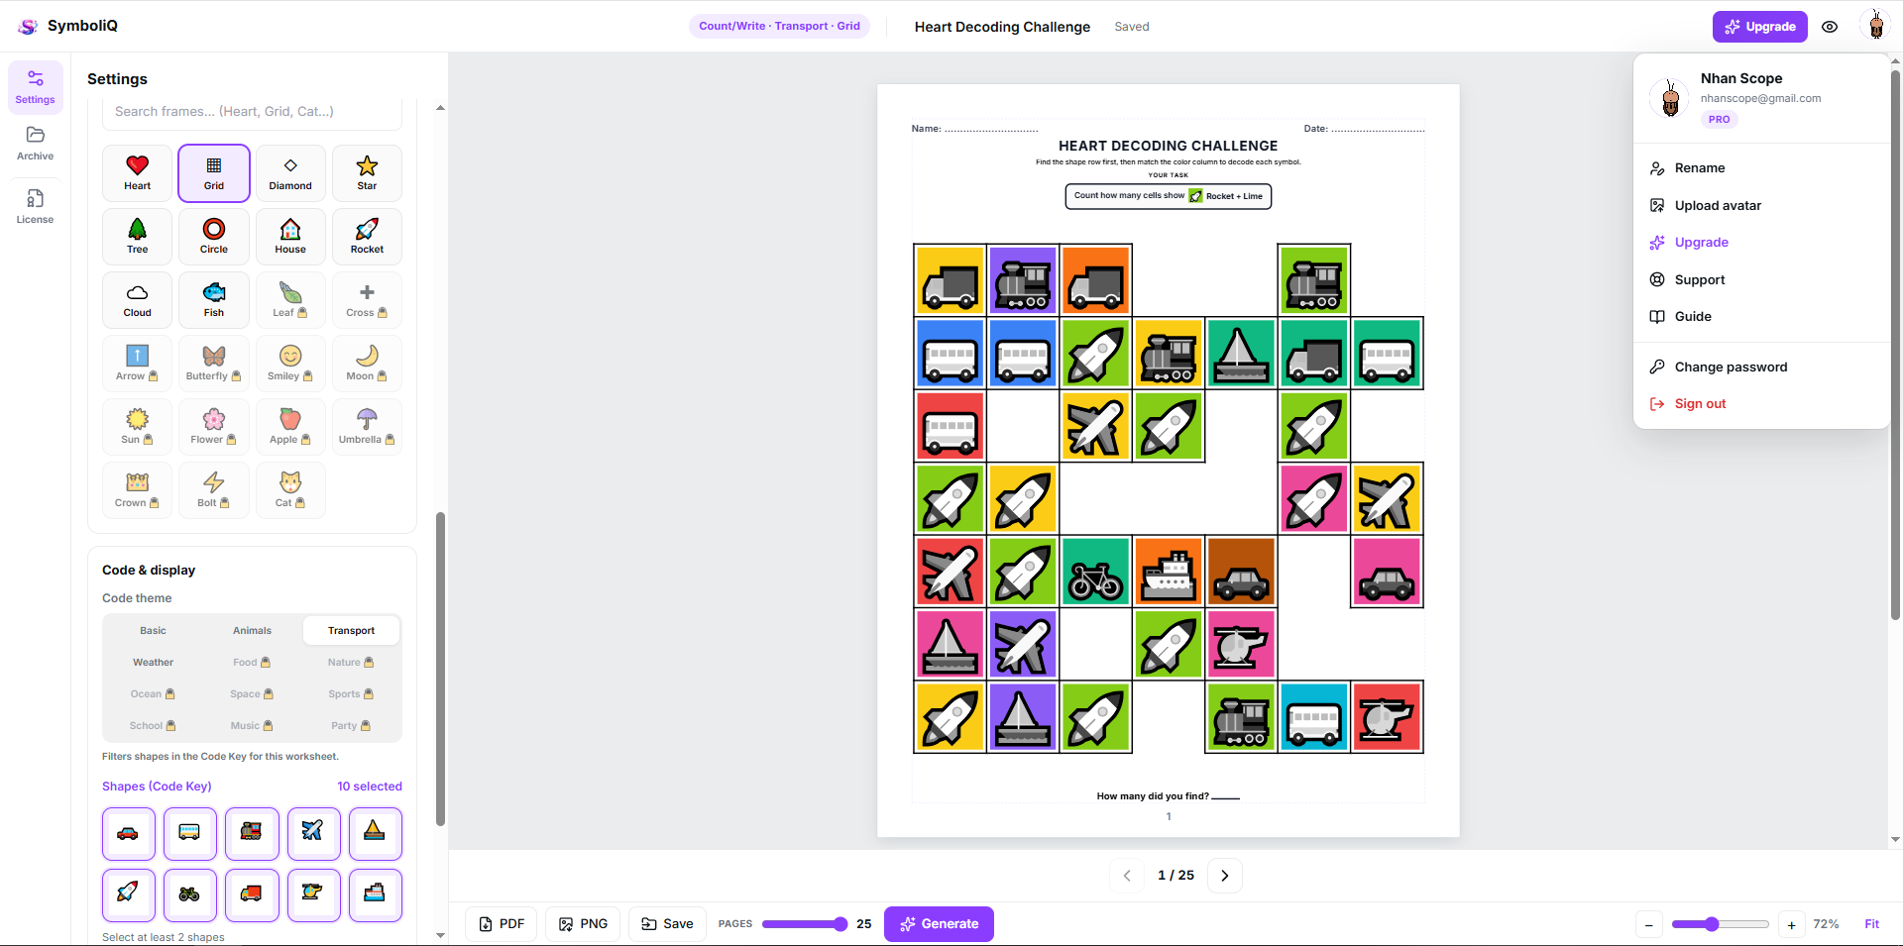Pick the Tree frame

click(137, 237)
